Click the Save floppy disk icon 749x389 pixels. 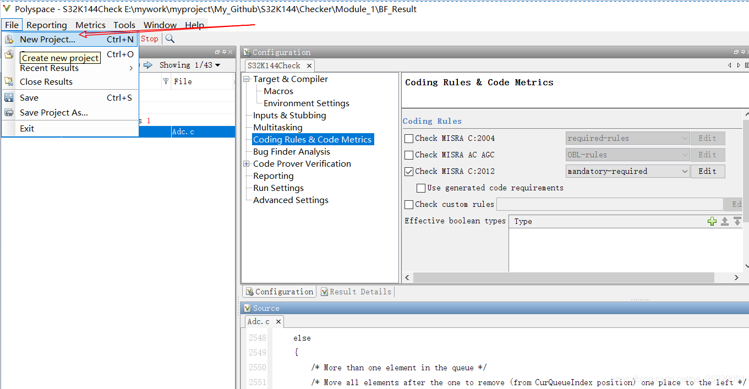coord(9,97)
